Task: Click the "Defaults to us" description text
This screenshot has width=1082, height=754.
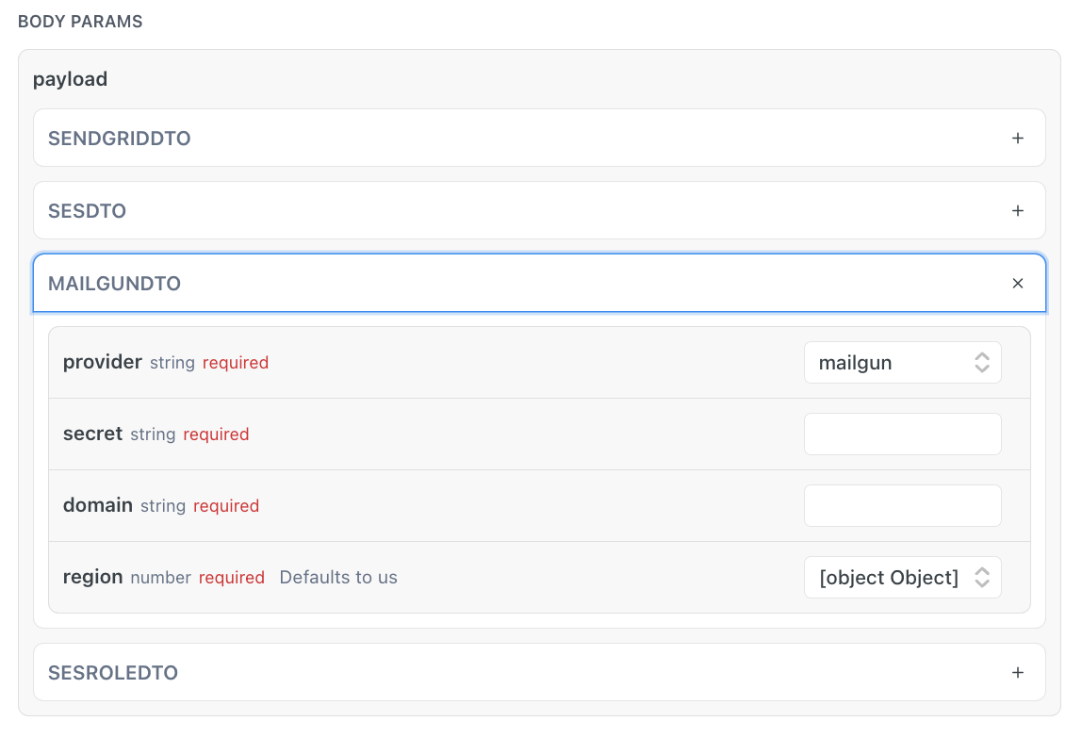Action: [338, 578]
